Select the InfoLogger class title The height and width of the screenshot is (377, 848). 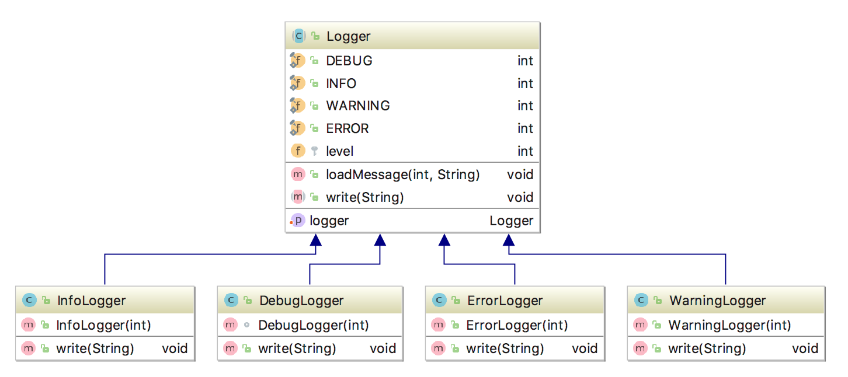click(x=91, y=301)
